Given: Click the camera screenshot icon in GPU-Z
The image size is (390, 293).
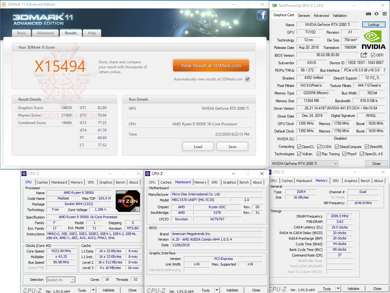Looking at the screenshot, I should [x=369, y=14].
